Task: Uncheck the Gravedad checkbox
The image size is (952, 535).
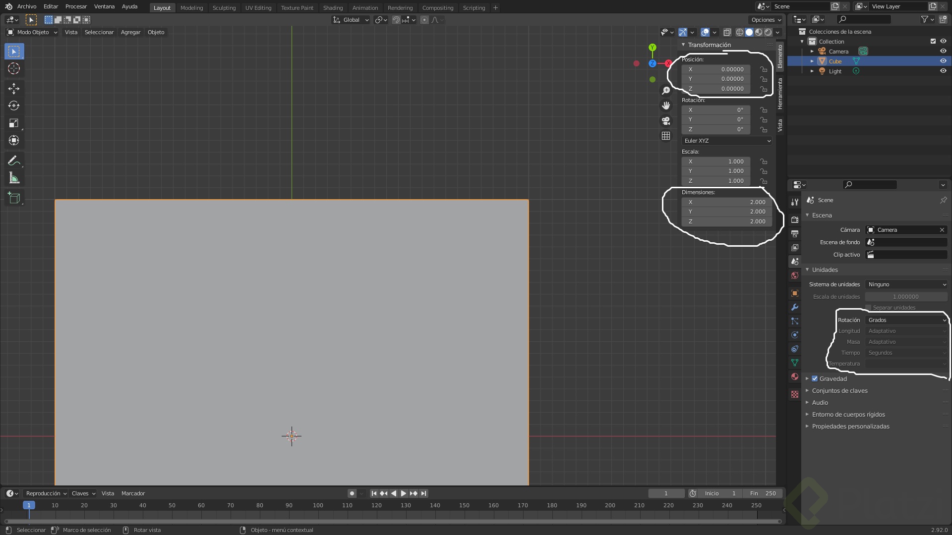Action: coord(815,379)
